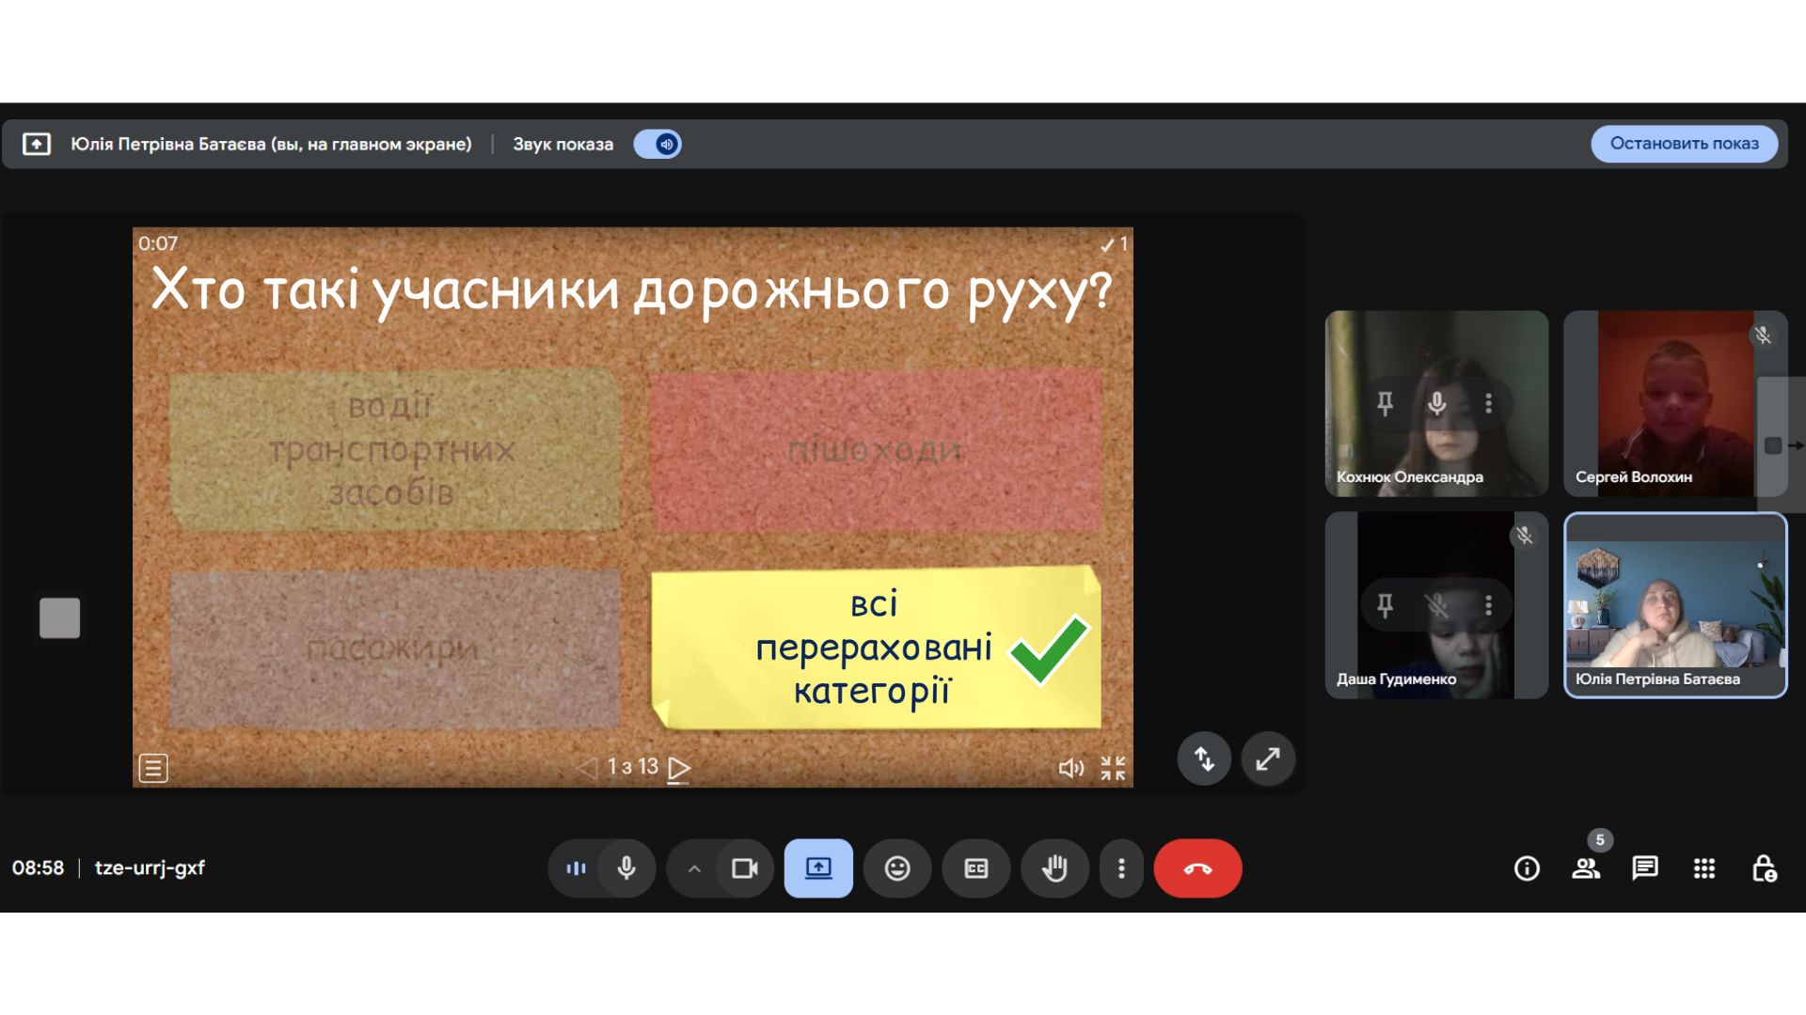This screenshot has width=1806, height=1015.
Task: Toggle the presentation audio switch
Action: [x=657, y=144]
